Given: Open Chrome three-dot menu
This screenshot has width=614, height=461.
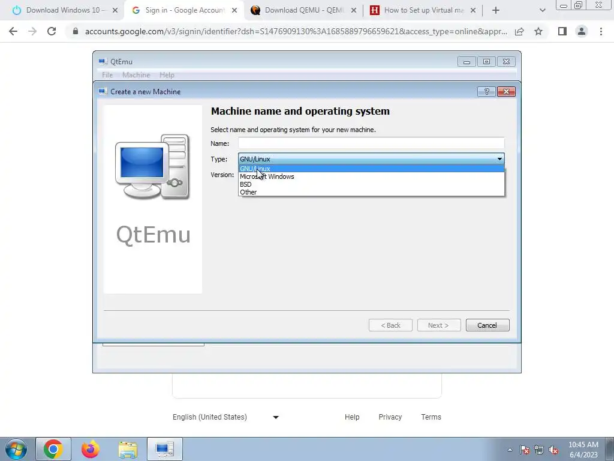Looking at the screenshot, I should [601, 31].
